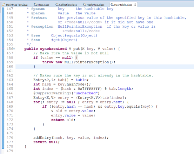Click the put method name

point(76,49)
